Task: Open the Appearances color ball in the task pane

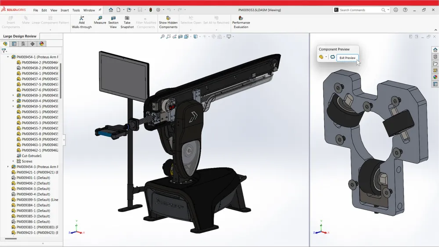Action: [435, 77]
